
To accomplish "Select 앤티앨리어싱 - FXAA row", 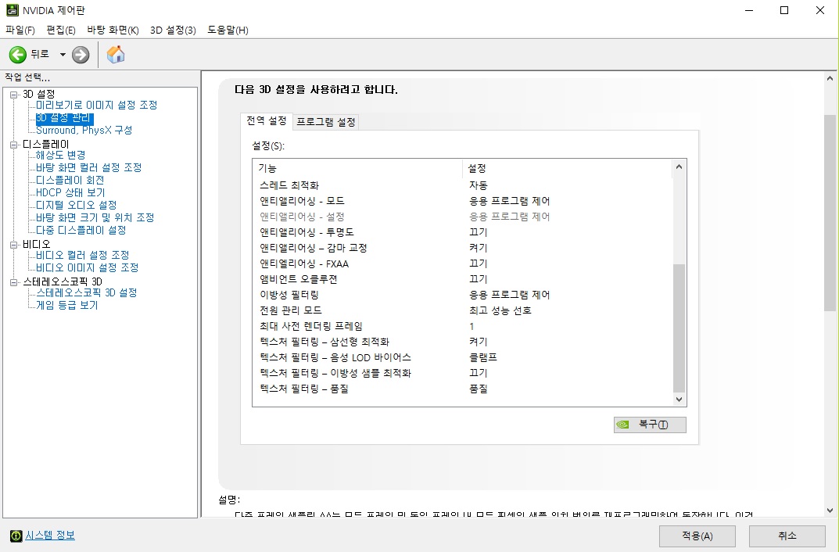I will [462, 263].
